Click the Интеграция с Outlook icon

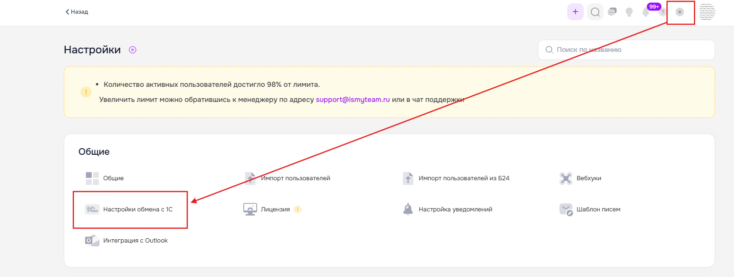92,240
